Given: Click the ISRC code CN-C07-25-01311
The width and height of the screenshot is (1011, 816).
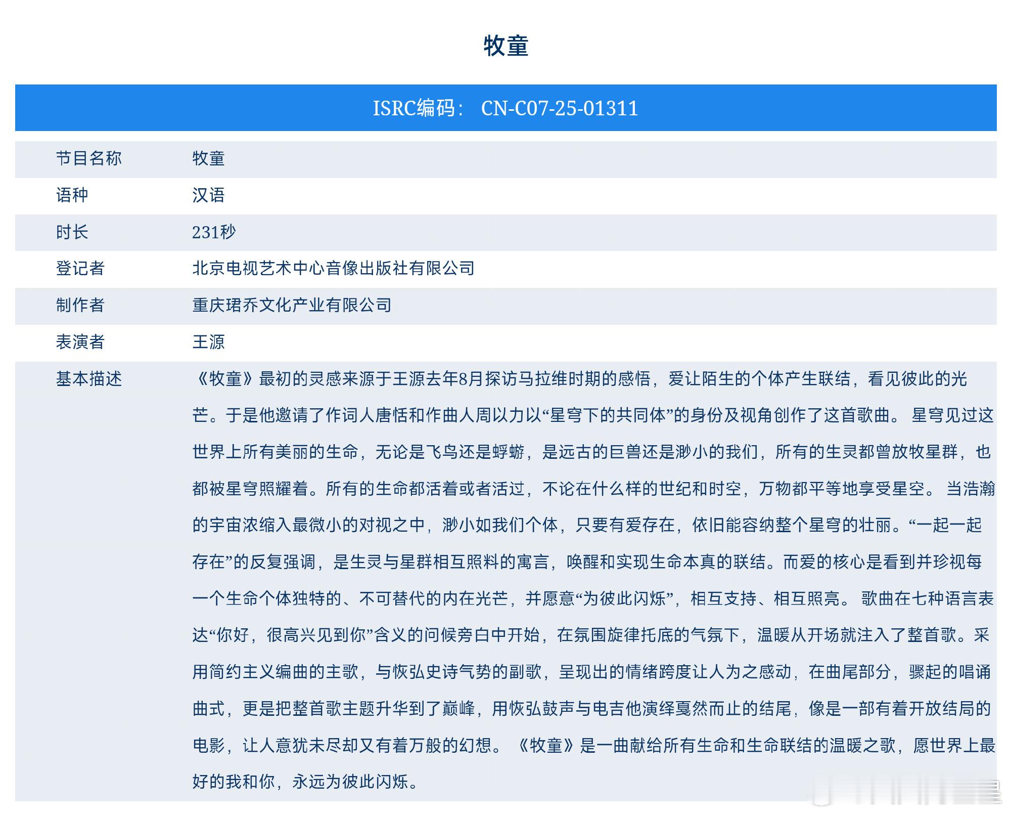Looking at the screenshot, I should point(559,108).
